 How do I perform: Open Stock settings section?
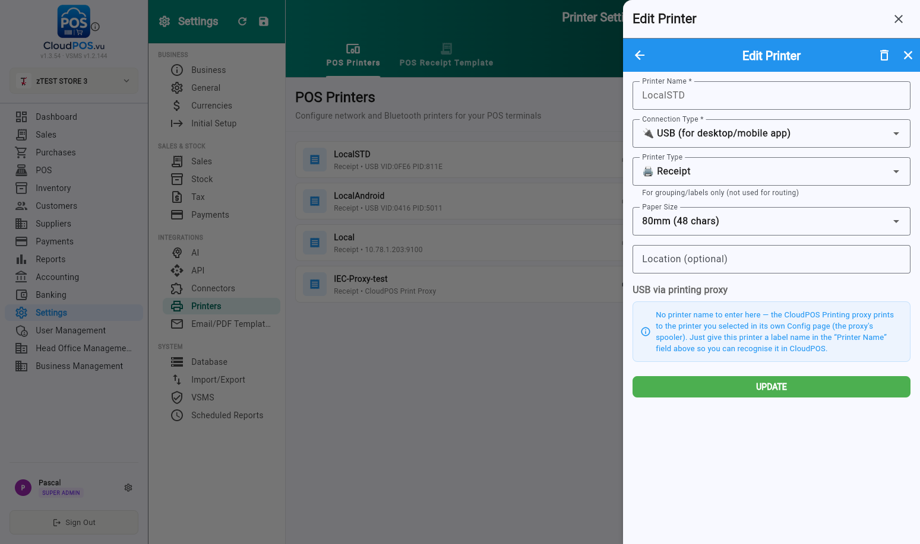(x=221, y=179)
